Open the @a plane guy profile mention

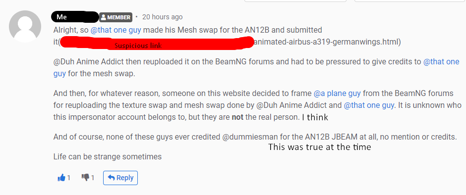(x=337, y=94)
